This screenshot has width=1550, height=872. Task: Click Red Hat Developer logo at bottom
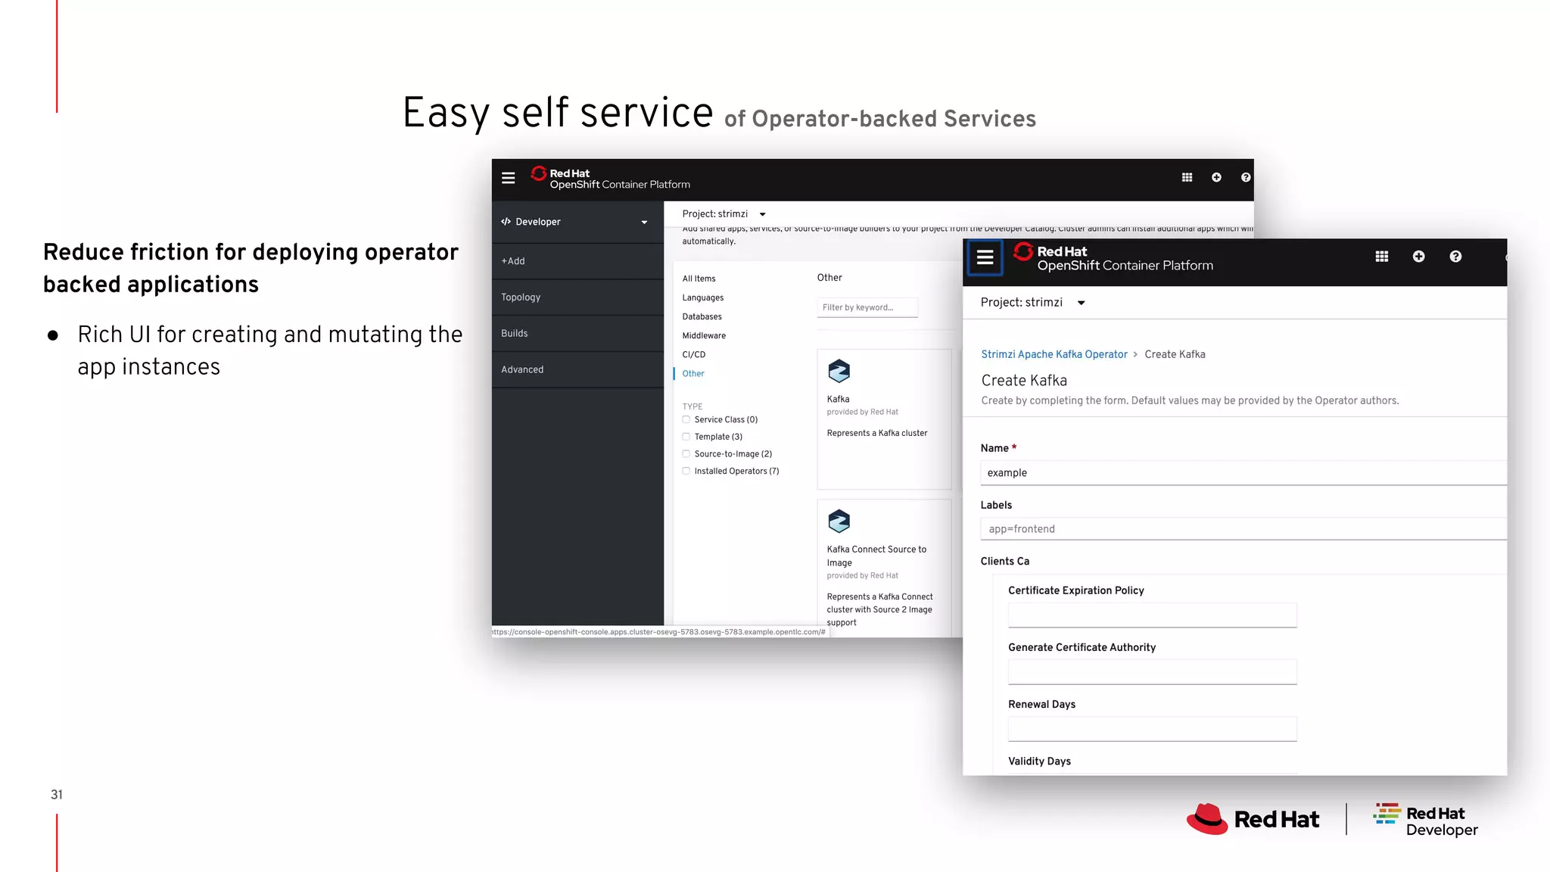coord(1425,821)
